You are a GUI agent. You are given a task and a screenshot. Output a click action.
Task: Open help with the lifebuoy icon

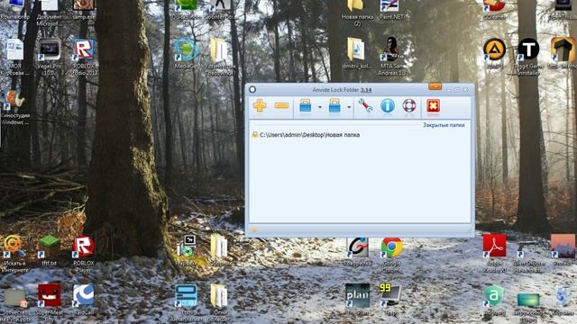[408, 106]
